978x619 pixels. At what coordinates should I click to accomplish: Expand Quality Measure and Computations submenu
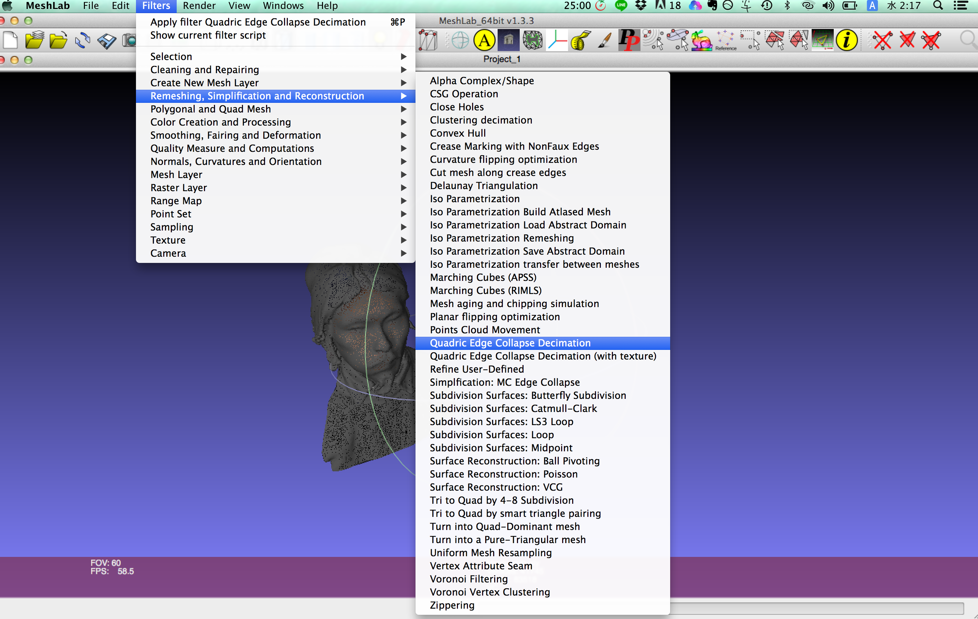point(275,148)
